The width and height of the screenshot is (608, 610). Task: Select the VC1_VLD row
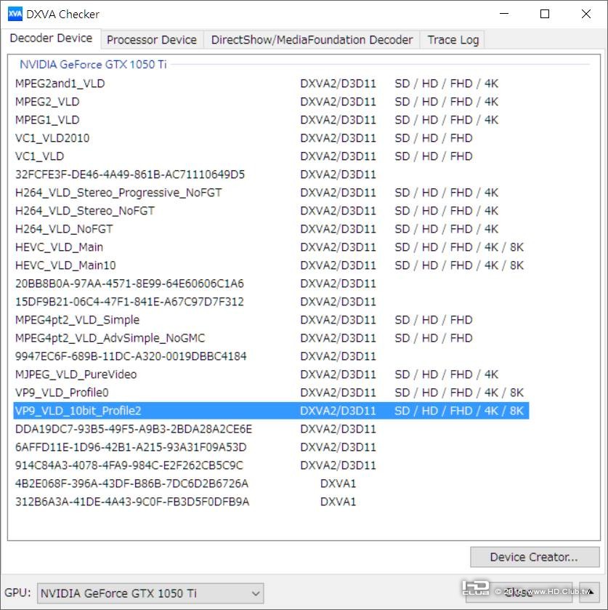[x=271, y=156]
